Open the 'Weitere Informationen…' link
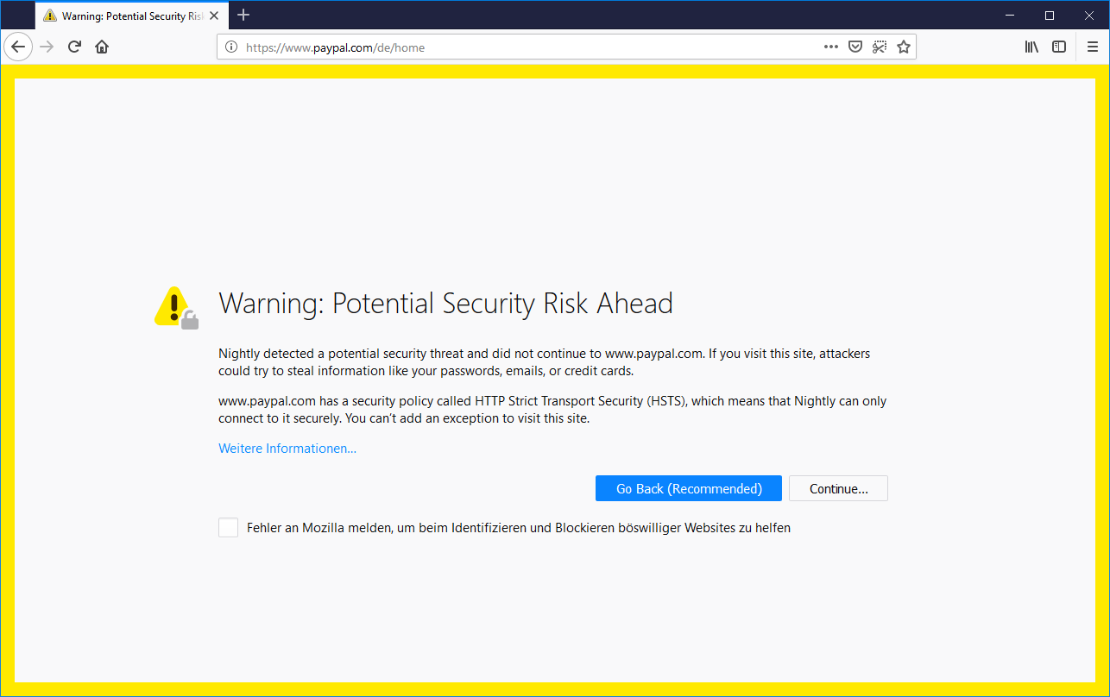The image size is (1110, 697). pyautogui.click(x=287, y=449)
